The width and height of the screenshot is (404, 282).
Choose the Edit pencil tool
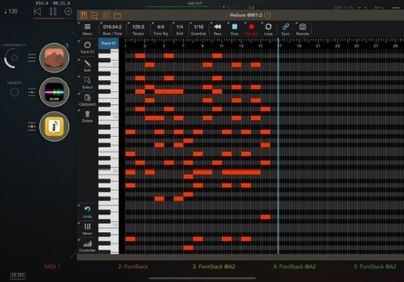point(87,65)
